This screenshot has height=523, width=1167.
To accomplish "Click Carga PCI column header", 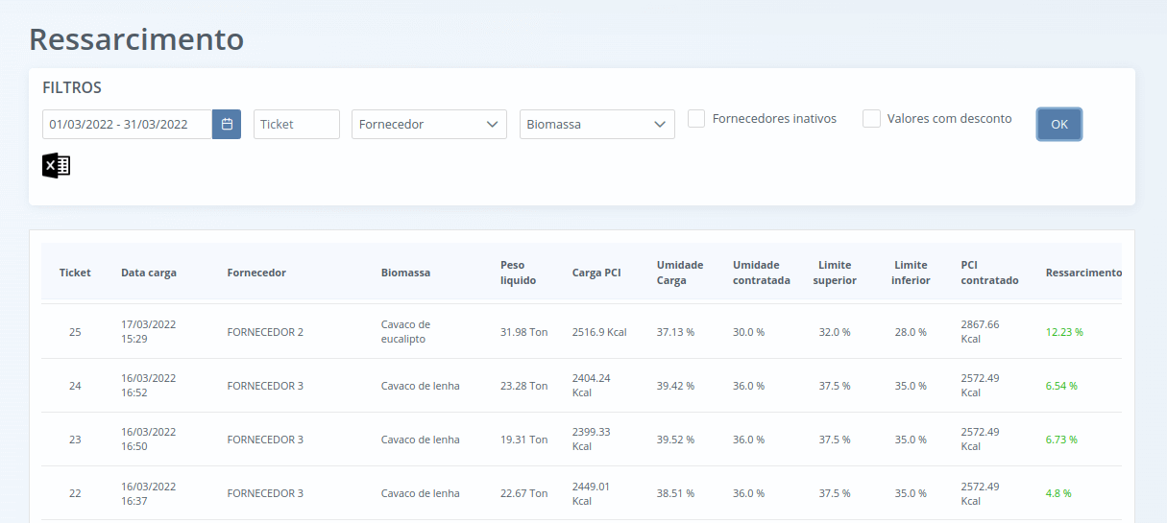I will [596, 273].
